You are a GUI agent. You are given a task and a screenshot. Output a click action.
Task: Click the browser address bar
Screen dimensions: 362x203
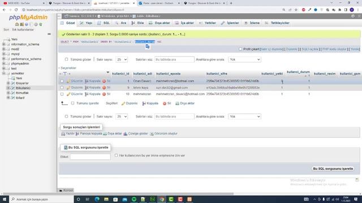tap(152, 10)
